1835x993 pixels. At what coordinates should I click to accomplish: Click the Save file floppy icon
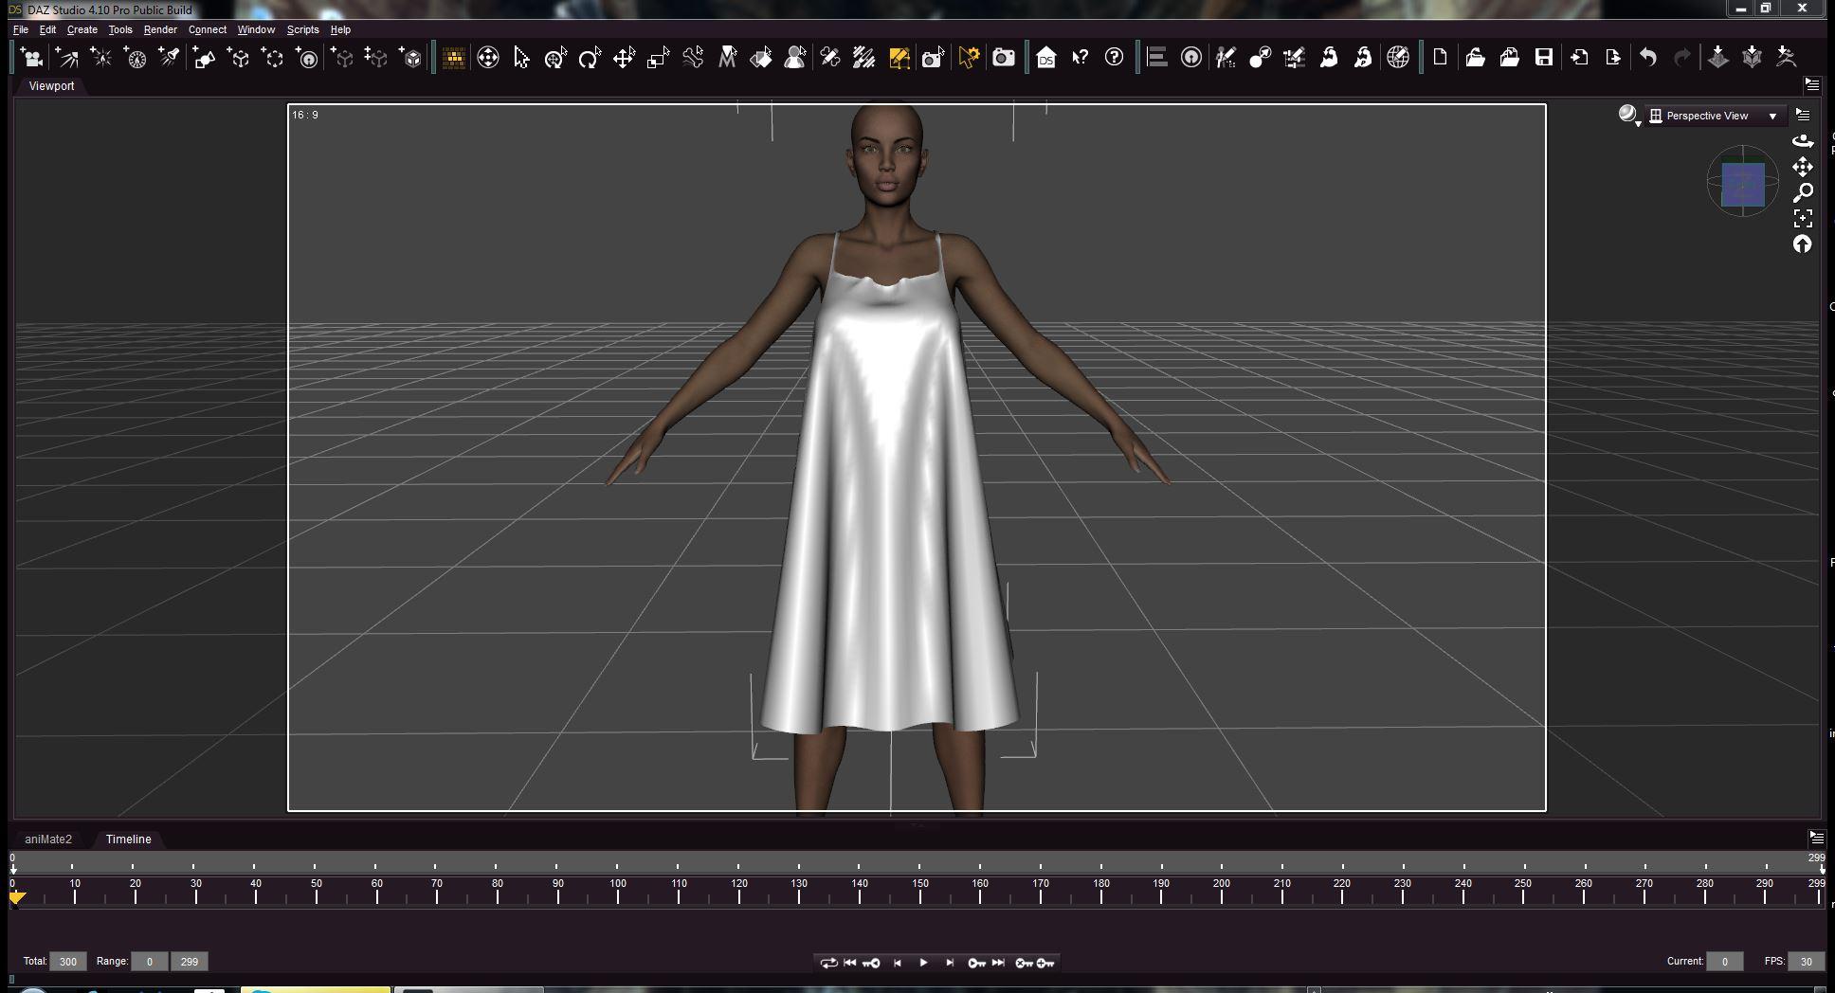pos(1544,58)
